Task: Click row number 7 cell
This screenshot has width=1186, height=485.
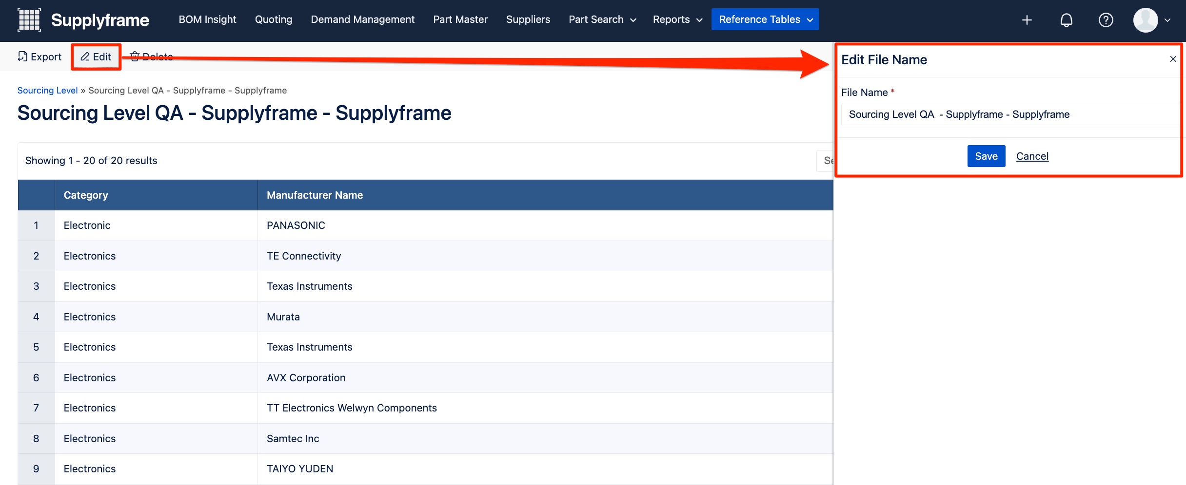Action: (36, 408)
